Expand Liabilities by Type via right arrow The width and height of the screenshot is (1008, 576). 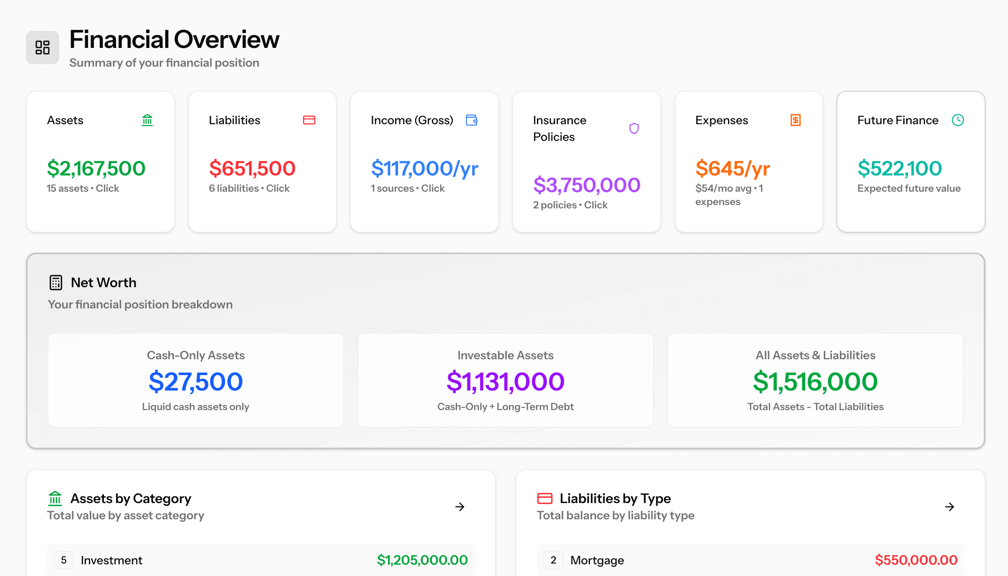click(x=949, y=507)
